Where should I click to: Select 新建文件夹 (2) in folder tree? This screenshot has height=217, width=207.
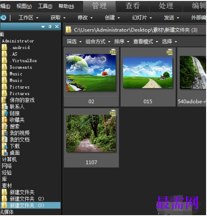[x=27, y=199]
